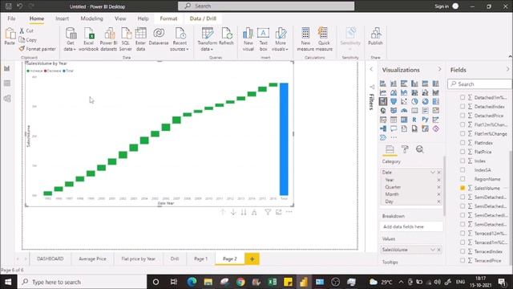Check the RegionName field
This screenshot has width=513, height=289.
coord(463,179)
